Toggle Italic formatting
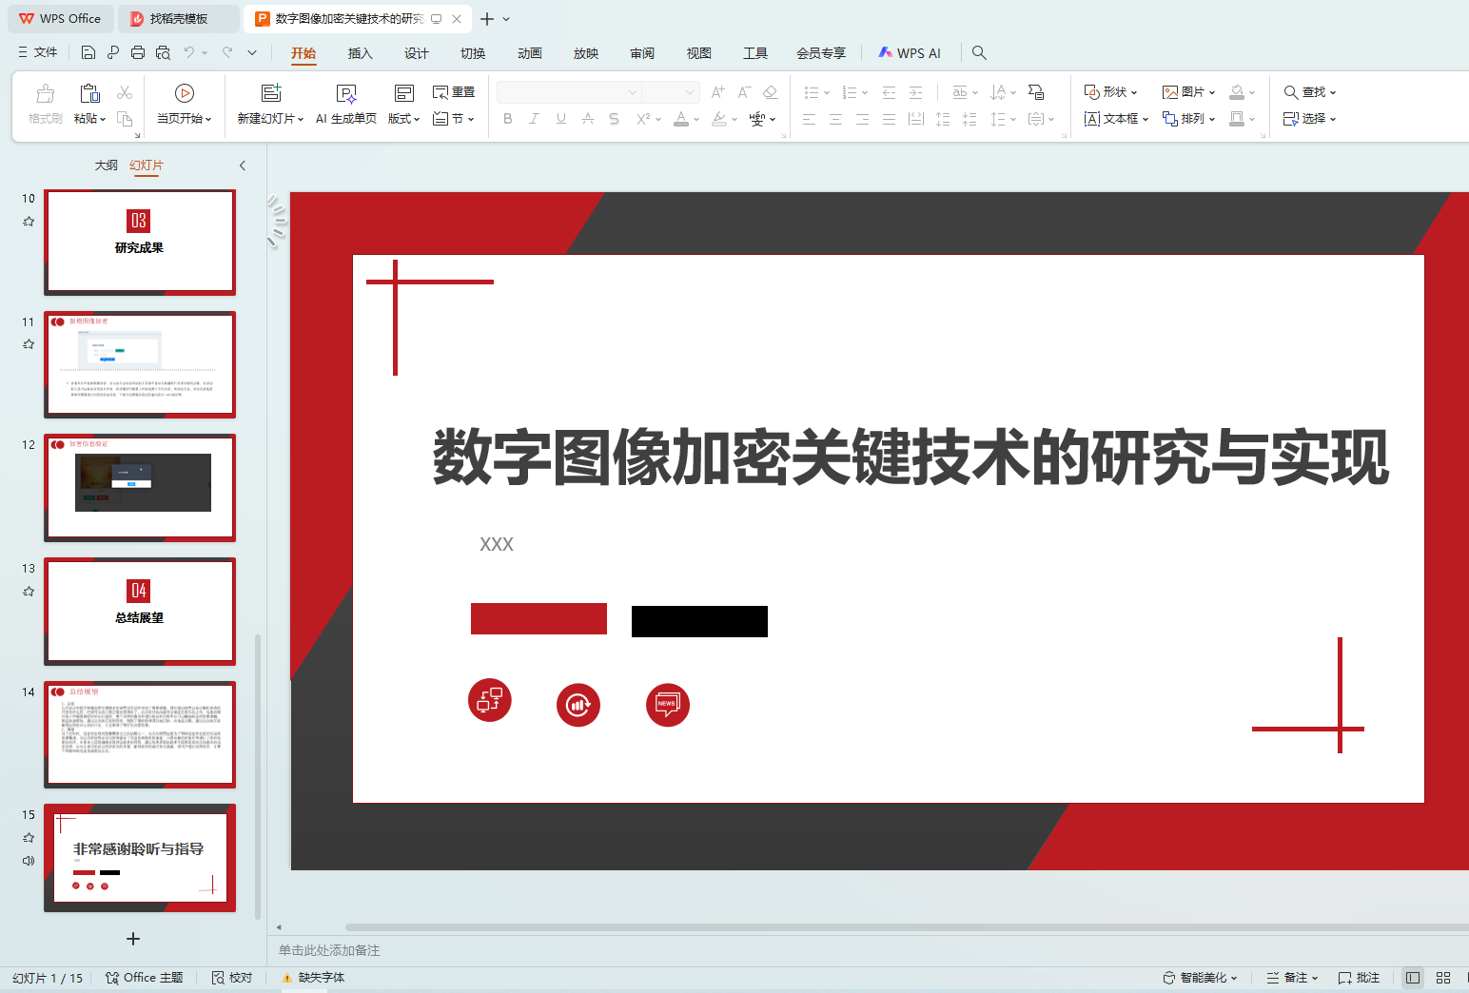The image size is (1469, 993). 534,119
